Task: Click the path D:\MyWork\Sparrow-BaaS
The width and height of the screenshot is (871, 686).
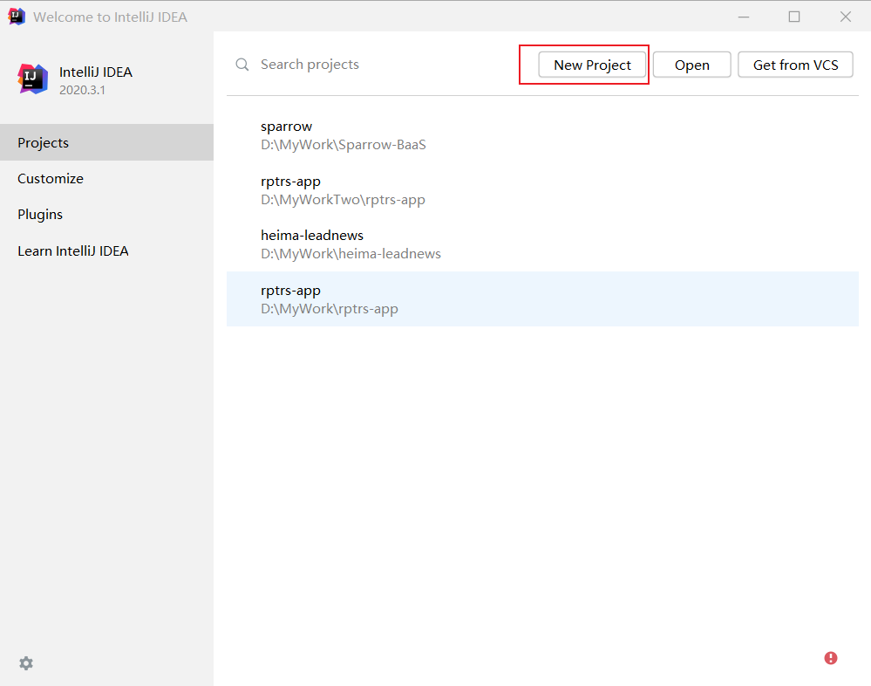Action: point(344,145)
